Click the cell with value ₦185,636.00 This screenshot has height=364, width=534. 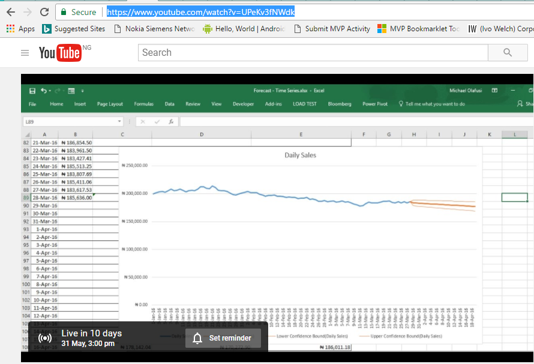[76, 198]
